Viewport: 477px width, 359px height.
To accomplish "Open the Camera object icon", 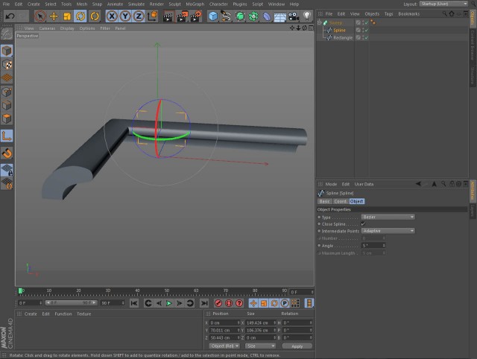I will 293,16.
